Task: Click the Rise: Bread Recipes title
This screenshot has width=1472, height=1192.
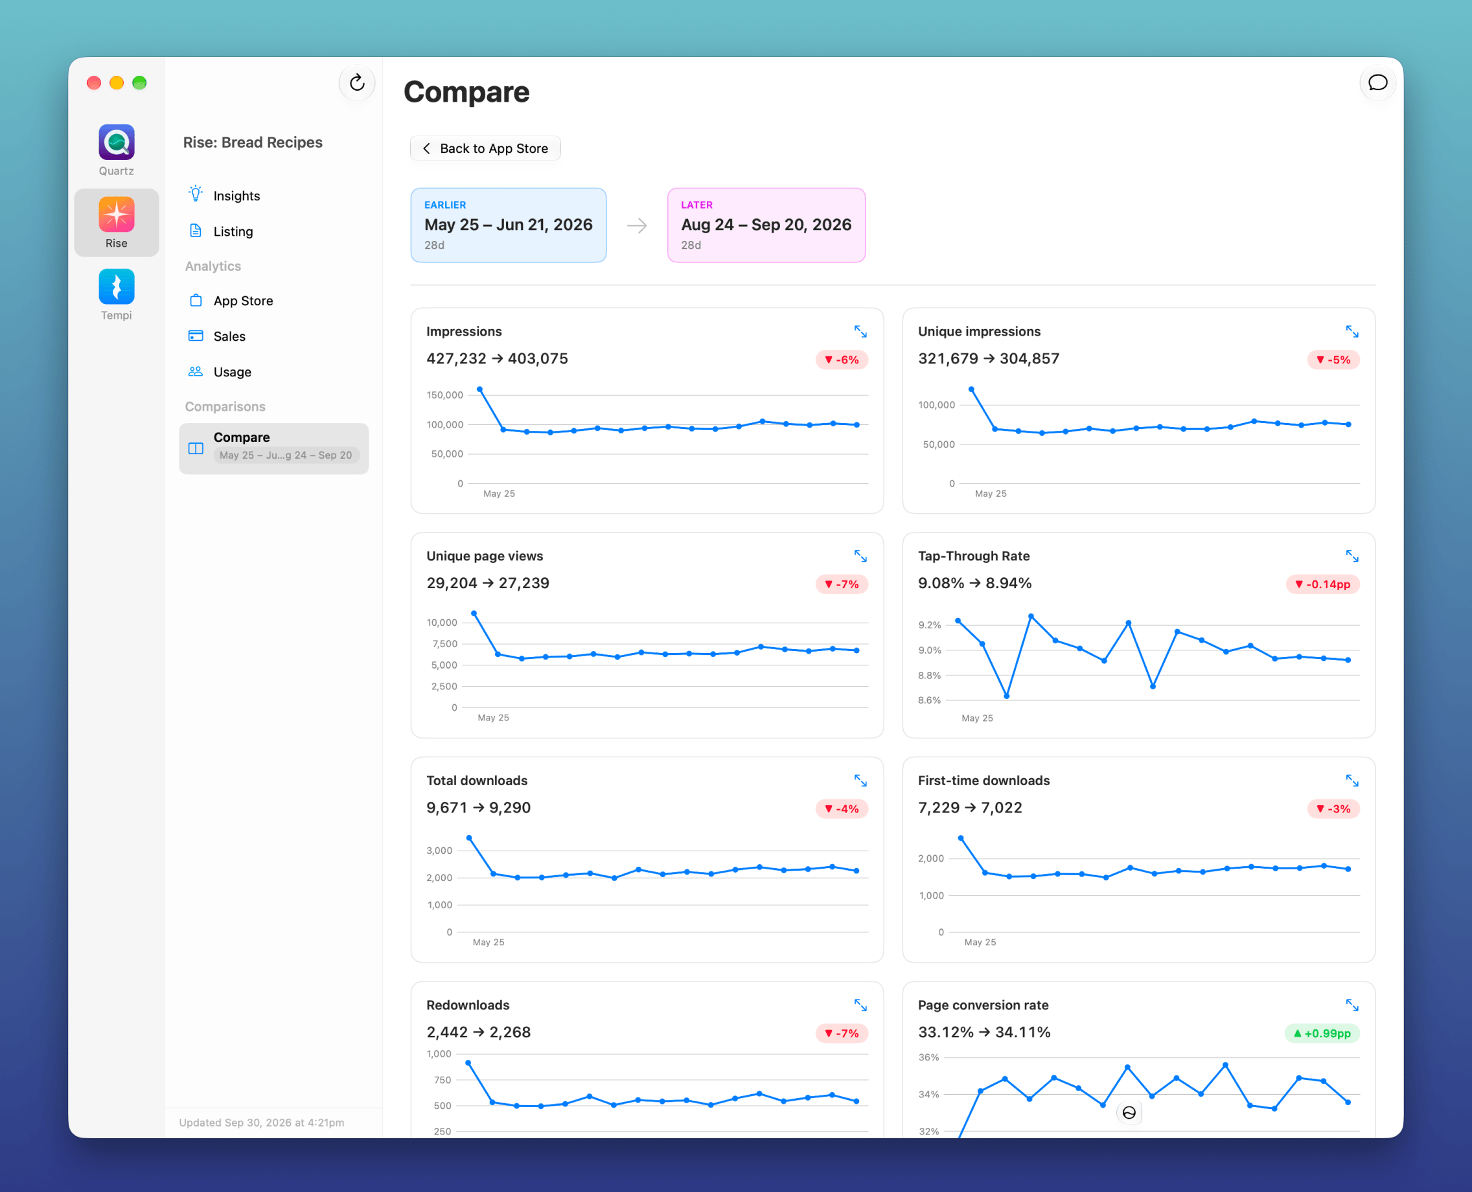Action: (x=253, y=142)
